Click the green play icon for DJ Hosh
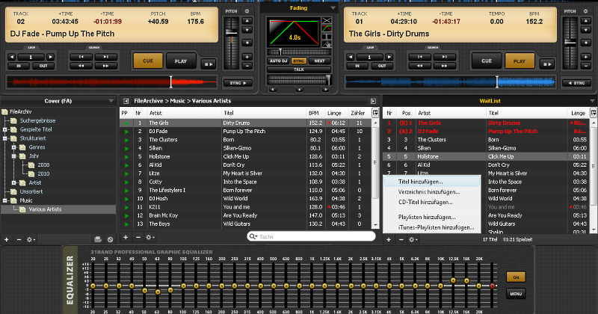The image size is (598, 314). pos(126,199)
